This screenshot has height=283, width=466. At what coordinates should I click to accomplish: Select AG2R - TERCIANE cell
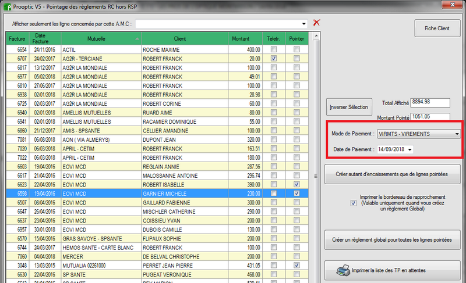(x=101, y=59)
